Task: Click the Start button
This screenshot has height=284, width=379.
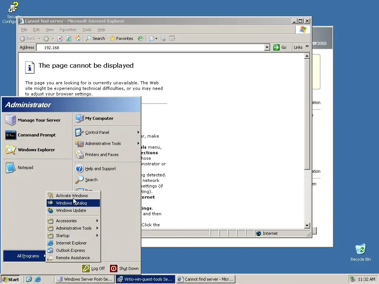Action: (10, 280)
